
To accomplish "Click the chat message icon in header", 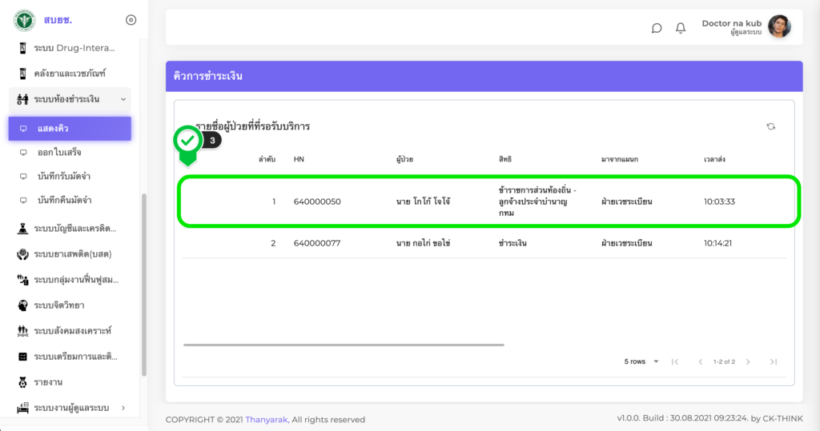I will [657, 28].
